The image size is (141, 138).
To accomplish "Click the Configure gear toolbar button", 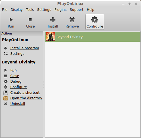I will pyautogui.click(x=95, y=22).
